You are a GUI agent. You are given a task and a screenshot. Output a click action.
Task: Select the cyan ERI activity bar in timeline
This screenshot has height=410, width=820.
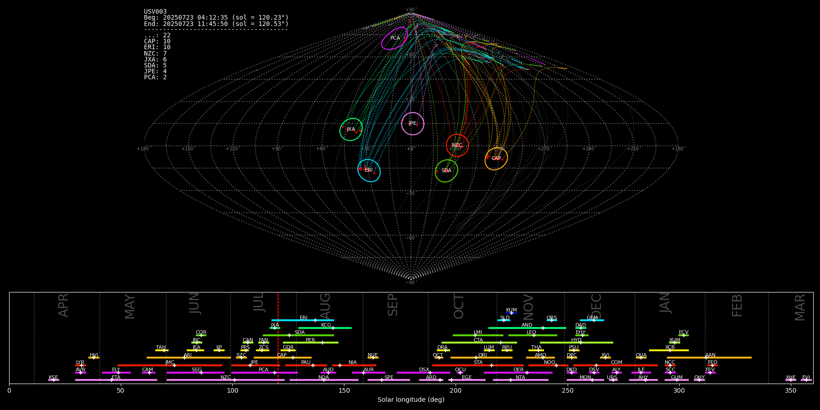302,320
